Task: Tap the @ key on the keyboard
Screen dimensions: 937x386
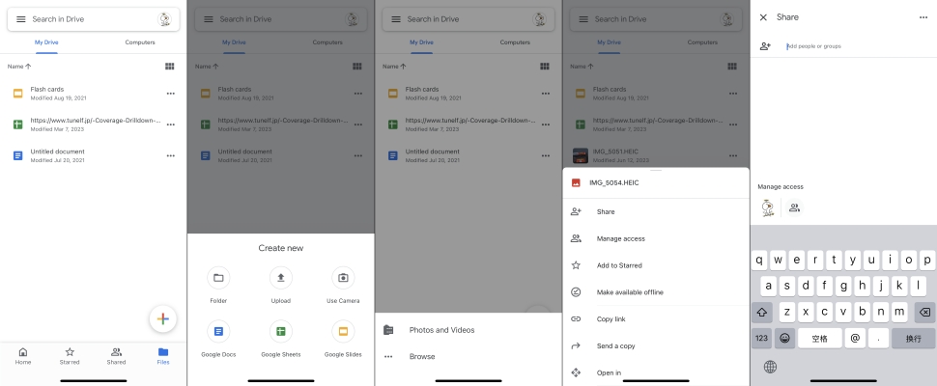Action: point(855,339)
